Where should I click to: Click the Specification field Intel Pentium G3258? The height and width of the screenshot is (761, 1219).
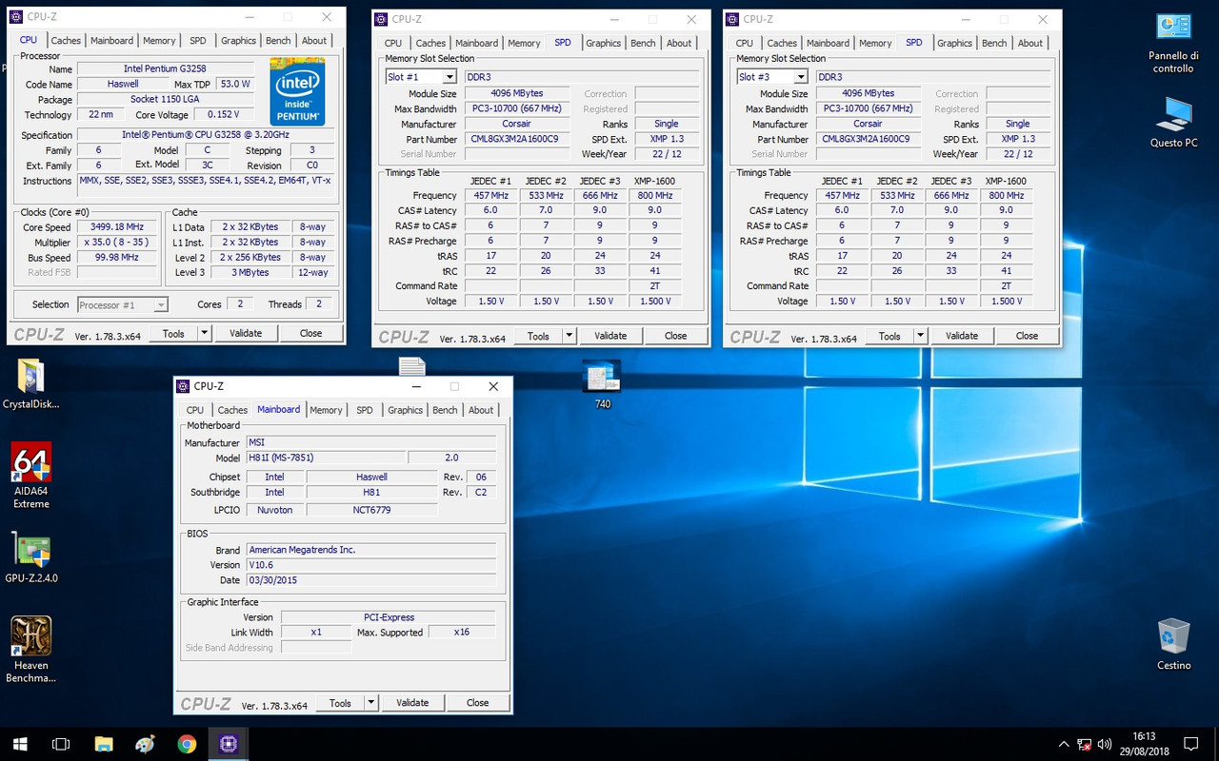click(205, 135)
